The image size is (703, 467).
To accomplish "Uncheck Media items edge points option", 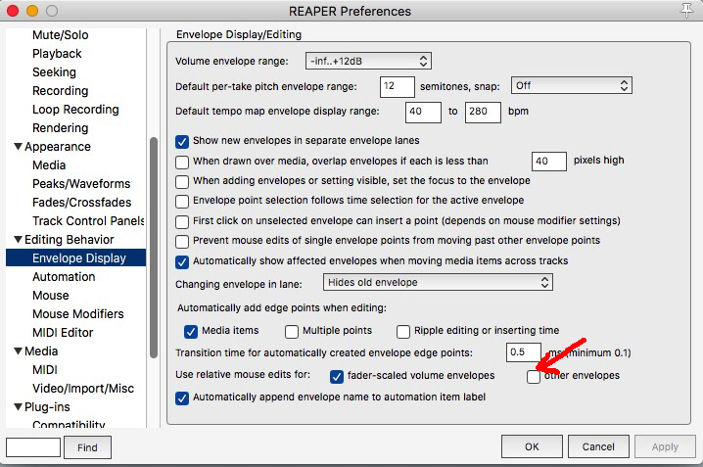I will [x=191, y=332].
